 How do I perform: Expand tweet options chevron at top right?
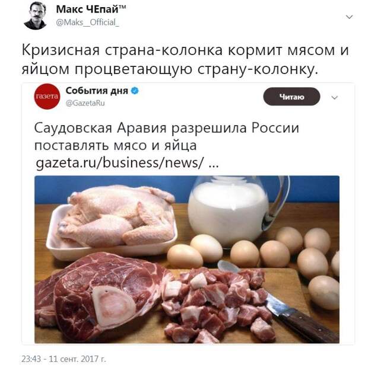click(x=349, y=17)
